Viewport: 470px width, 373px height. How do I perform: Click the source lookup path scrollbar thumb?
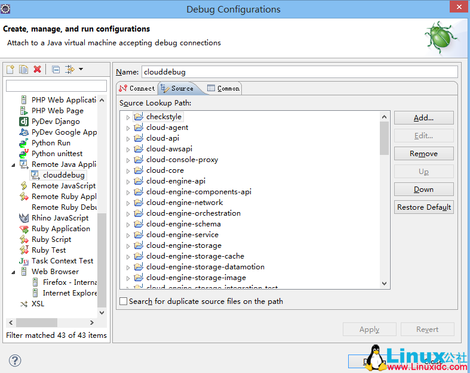pos(384,138)
